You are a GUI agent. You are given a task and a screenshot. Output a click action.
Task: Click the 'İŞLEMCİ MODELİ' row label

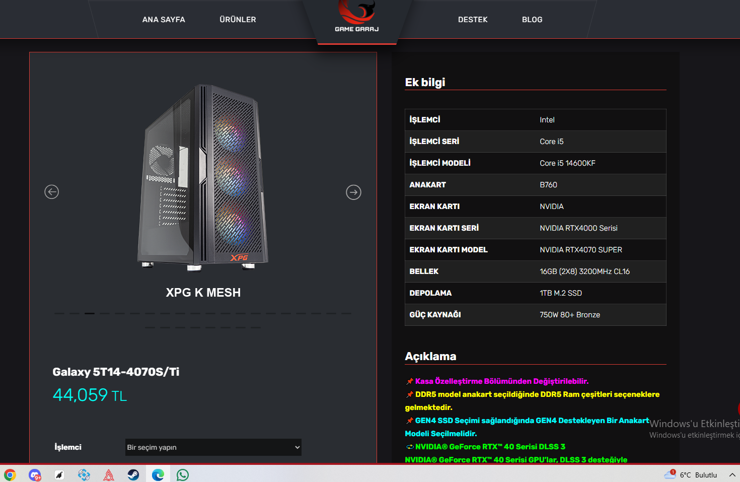coord(440,163)
